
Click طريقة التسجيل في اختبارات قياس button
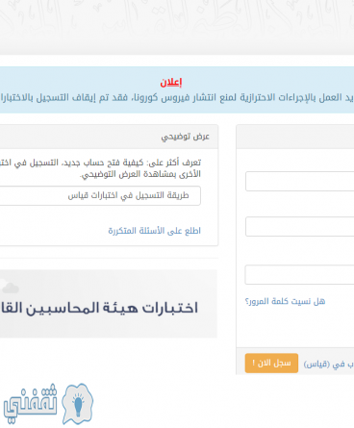100,195
